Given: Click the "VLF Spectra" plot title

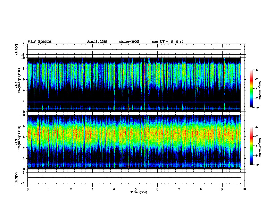Looking at the screenshot, I should (x=39, y=42).
